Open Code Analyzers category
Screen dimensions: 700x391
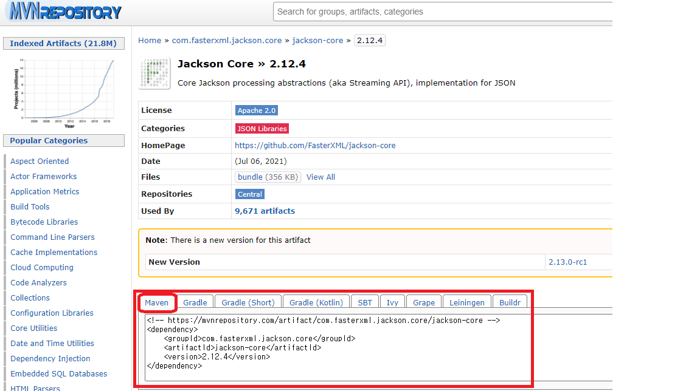pos(38,283)
